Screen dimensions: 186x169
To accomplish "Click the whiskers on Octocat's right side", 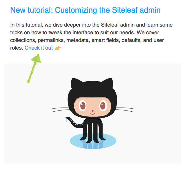I will [125, 110].
